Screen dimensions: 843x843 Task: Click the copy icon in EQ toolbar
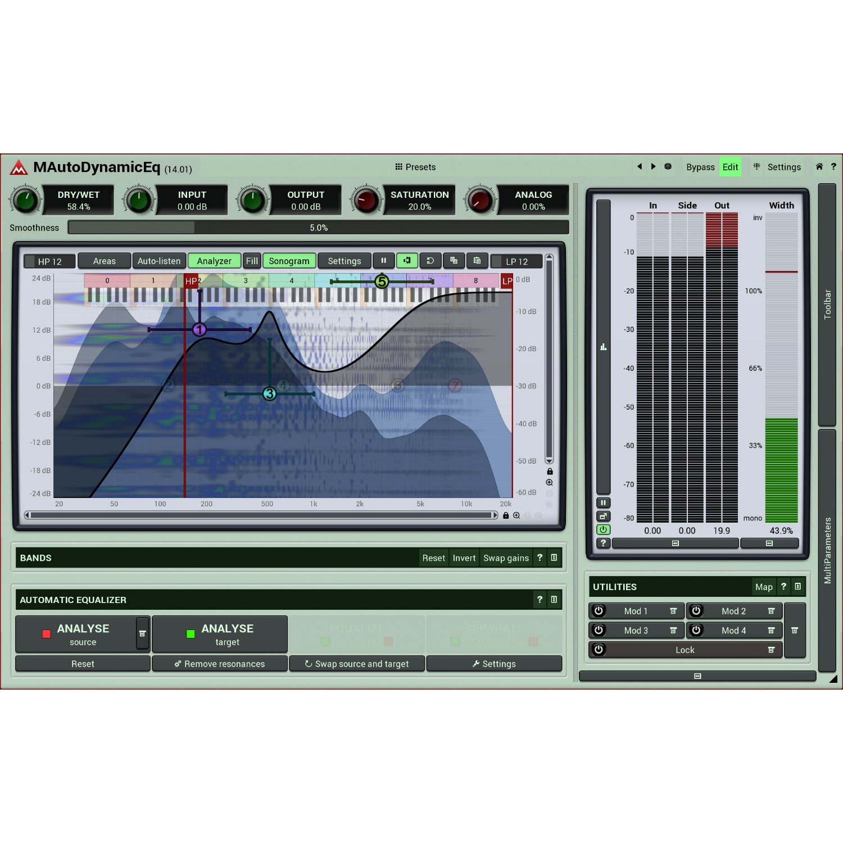click(454, 261)
